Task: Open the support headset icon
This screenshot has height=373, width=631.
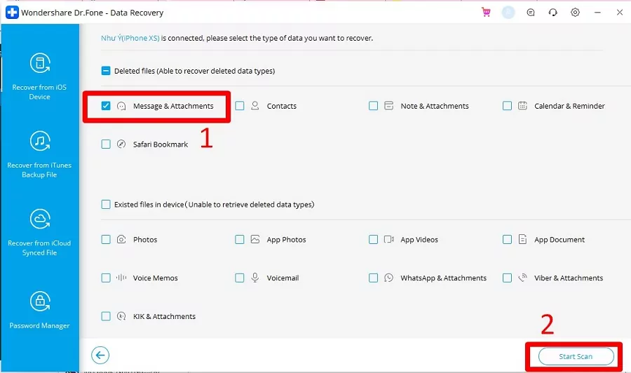Action: (x=553, y=13)
